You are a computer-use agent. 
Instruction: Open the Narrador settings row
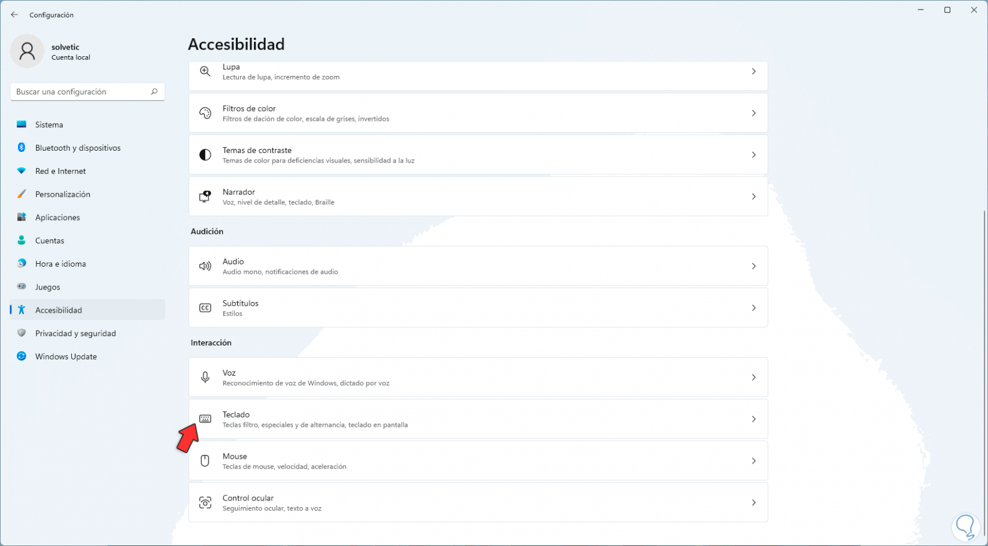click(x=478, y=197)
